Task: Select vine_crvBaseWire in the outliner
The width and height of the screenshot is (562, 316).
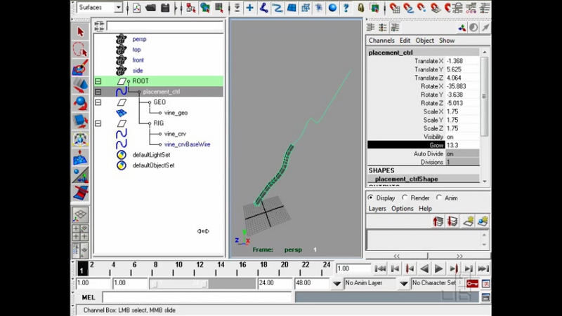Action: coord(187,144)
